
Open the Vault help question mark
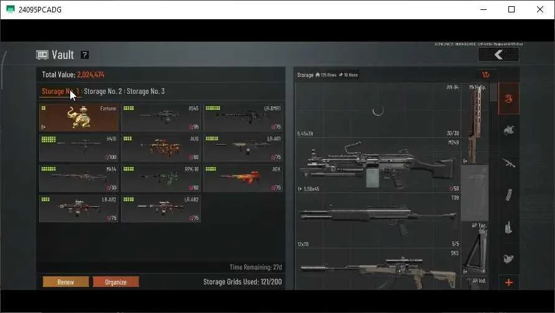(85, 55)
